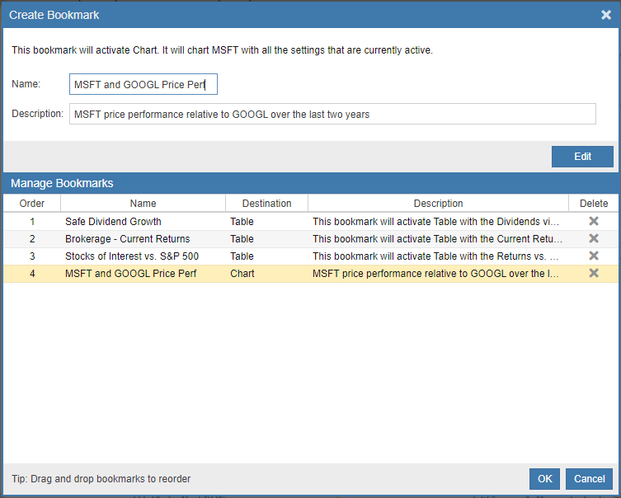Cancel the bookmark dialog
The width and height of the screenshot is (621, 498).
(x=590, y=479)
